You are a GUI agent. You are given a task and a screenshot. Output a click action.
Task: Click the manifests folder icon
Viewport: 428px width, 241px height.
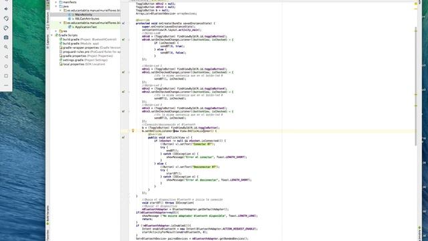pos(61,2)
